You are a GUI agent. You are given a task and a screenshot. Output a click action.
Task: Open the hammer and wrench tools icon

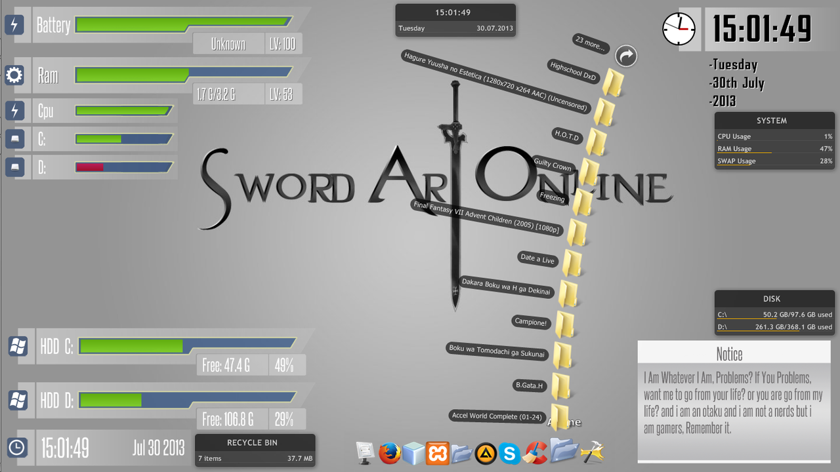(x=592, y=452)
